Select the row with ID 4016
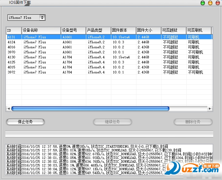The image size is (222, 180). point(109,47)
